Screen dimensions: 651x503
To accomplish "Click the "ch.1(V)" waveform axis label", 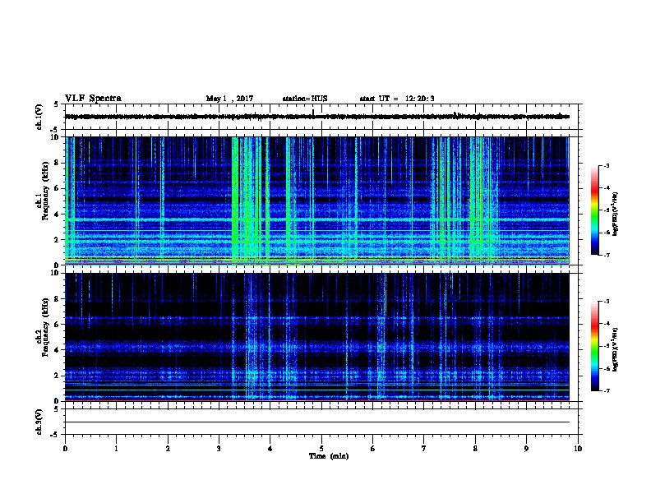I will click(39, 117).
